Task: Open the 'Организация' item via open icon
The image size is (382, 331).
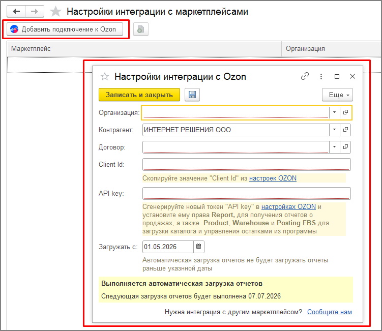Action: coord(345,112)
